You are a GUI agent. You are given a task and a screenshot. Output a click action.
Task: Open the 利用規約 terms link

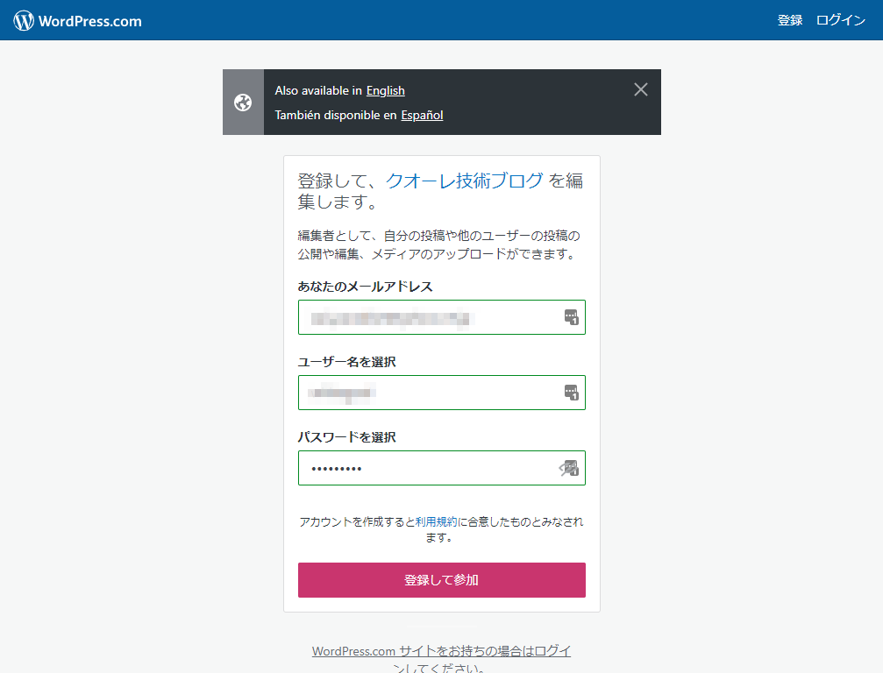click(436, 521)
